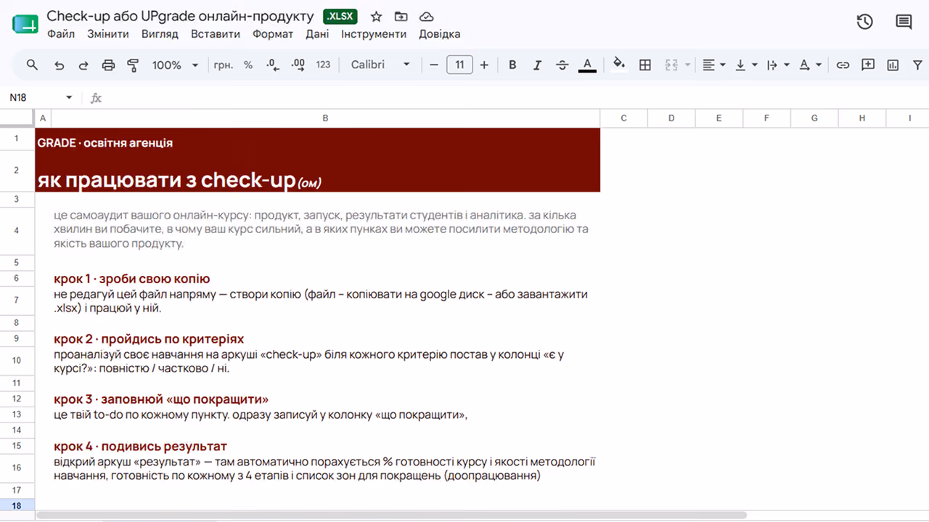This screenshot has width=929, height=522.
Task: Open version history clock icon
Action: pos(864,22)
